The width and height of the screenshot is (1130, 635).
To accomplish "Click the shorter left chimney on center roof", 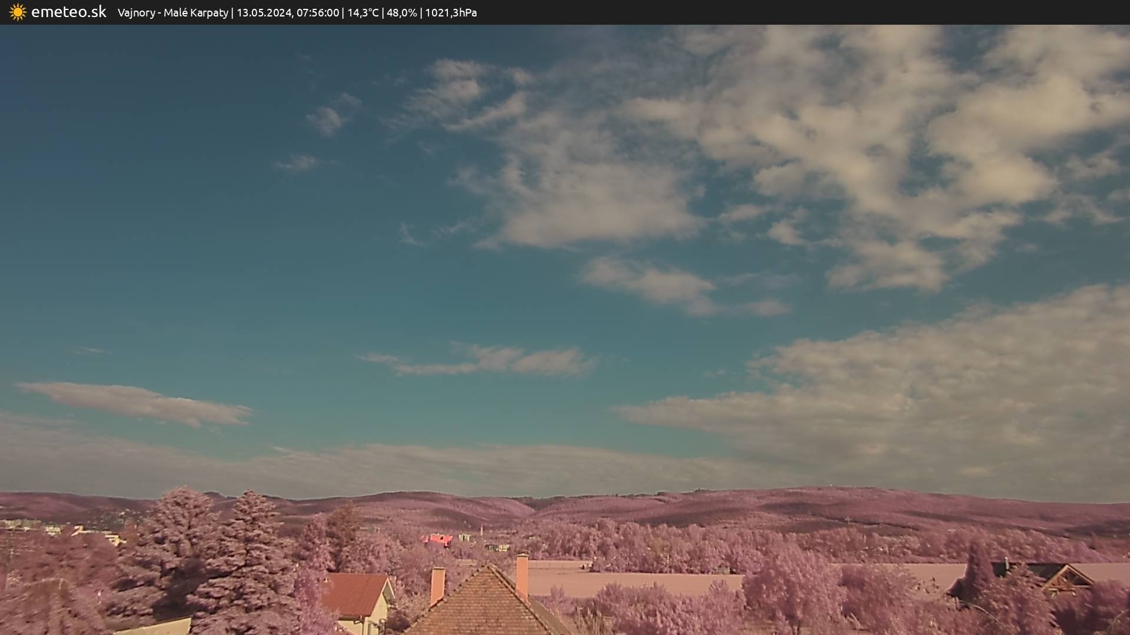I will coord(437,585).
